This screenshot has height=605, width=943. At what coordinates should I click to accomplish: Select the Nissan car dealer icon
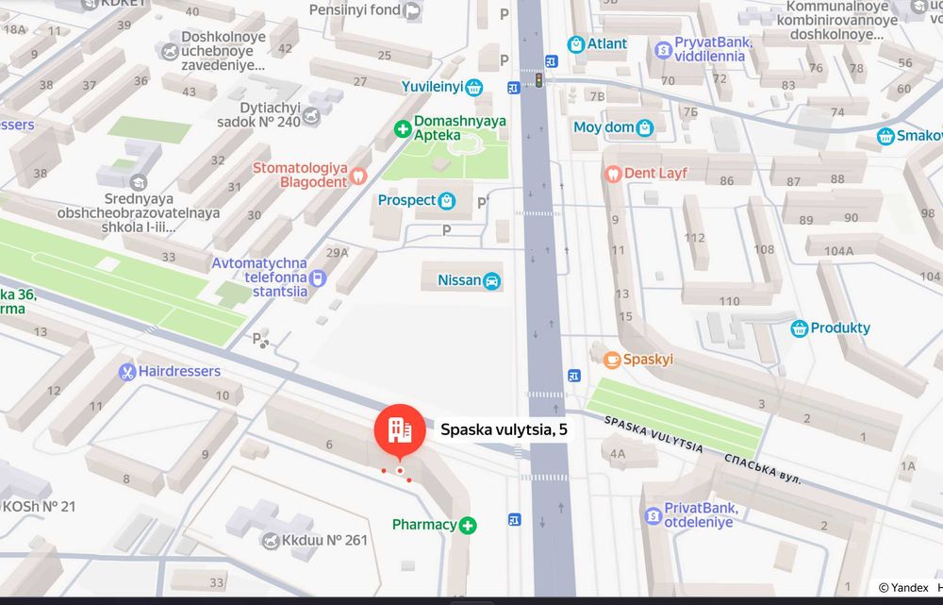[x=492, y=281]
